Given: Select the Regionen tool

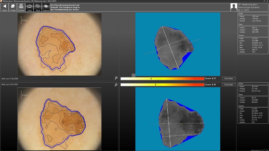Looking at the screenshot, I should coord(46,6).
